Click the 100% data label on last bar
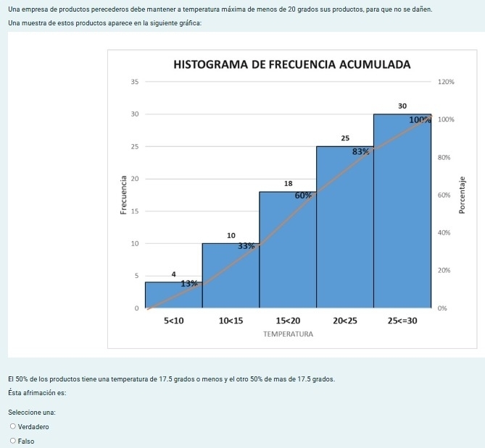The height and width of the screenshot is (448, 485). (418, 120)
